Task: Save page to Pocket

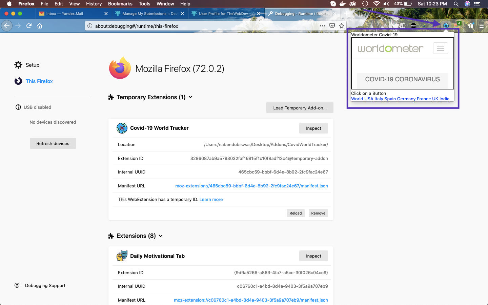Action: 332,26
